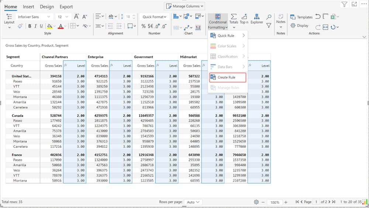Open the red font color picker

[61, 26]
